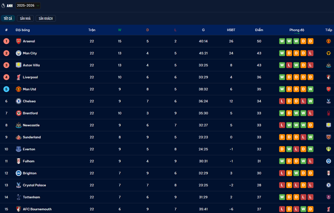Open the 2025-2026 season dropdown

pyautogui.click(x=28, y=6)
